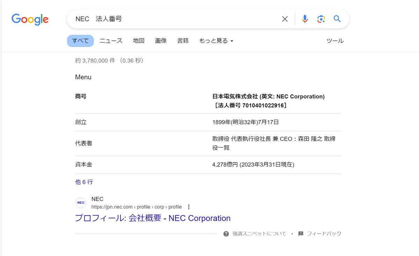Open プロフィール: 会社概要 - NEC Corporation link
Image resolution: width=419 pixels, height=256 pixels.
click(153, 218)
